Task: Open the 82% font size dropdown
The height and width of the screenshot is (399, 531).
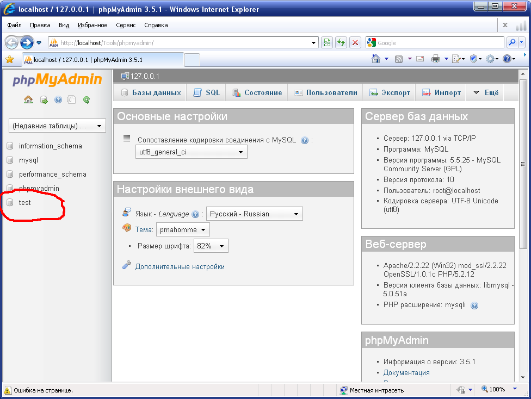Action: click(x=211, y=246)
